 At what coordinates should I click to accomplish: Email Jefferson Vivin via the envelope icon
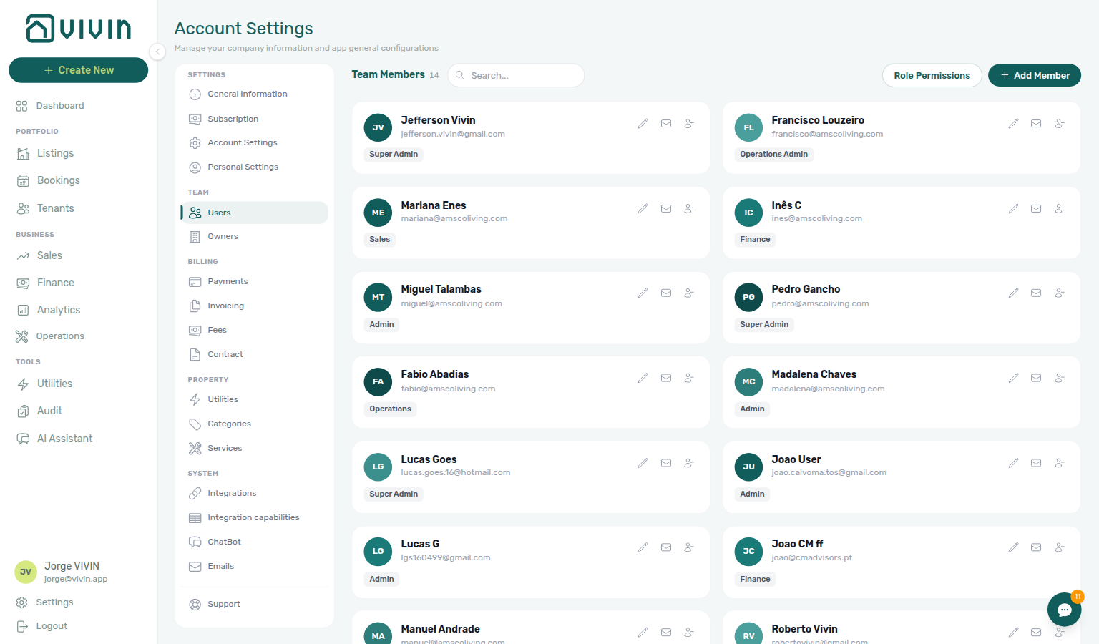pos(666,124)
